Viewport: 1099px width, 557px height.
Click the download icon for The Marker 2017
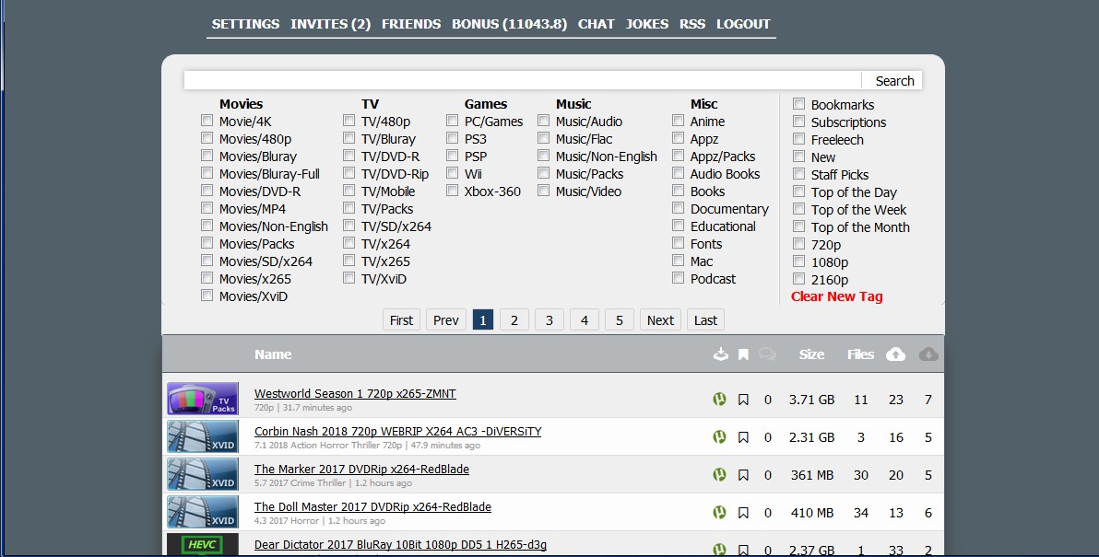(x=719, y=475)
